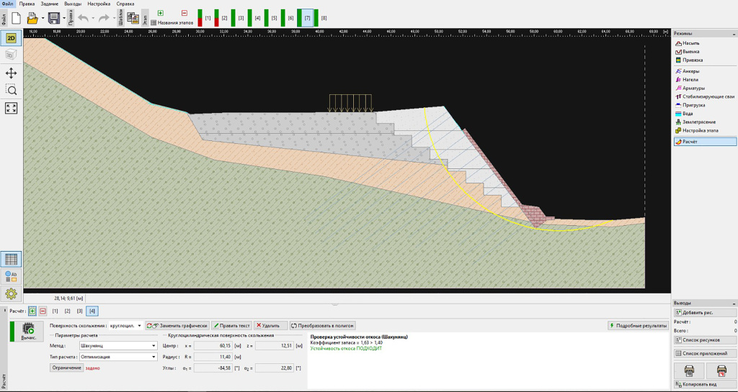Click the Удалить button
Image resolution: width=738 pixels, height=392 pixels.
(x=271, y=325)
